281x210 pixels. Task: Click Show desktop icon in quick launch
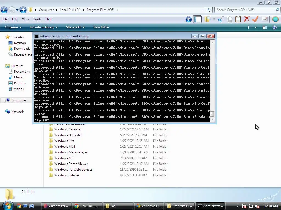click(25, 206)
